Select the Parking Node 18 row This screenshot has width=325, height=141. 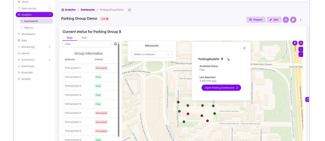90,131
